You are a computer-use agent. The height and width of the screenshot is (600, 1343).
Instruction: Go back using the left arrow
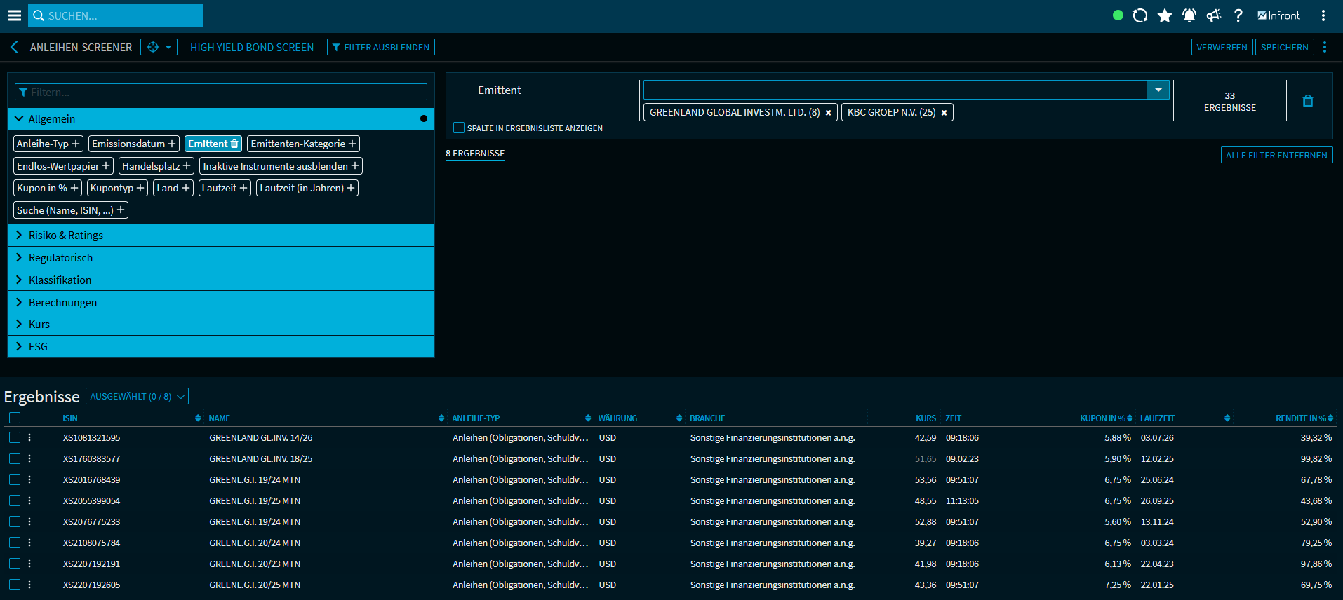14,47
